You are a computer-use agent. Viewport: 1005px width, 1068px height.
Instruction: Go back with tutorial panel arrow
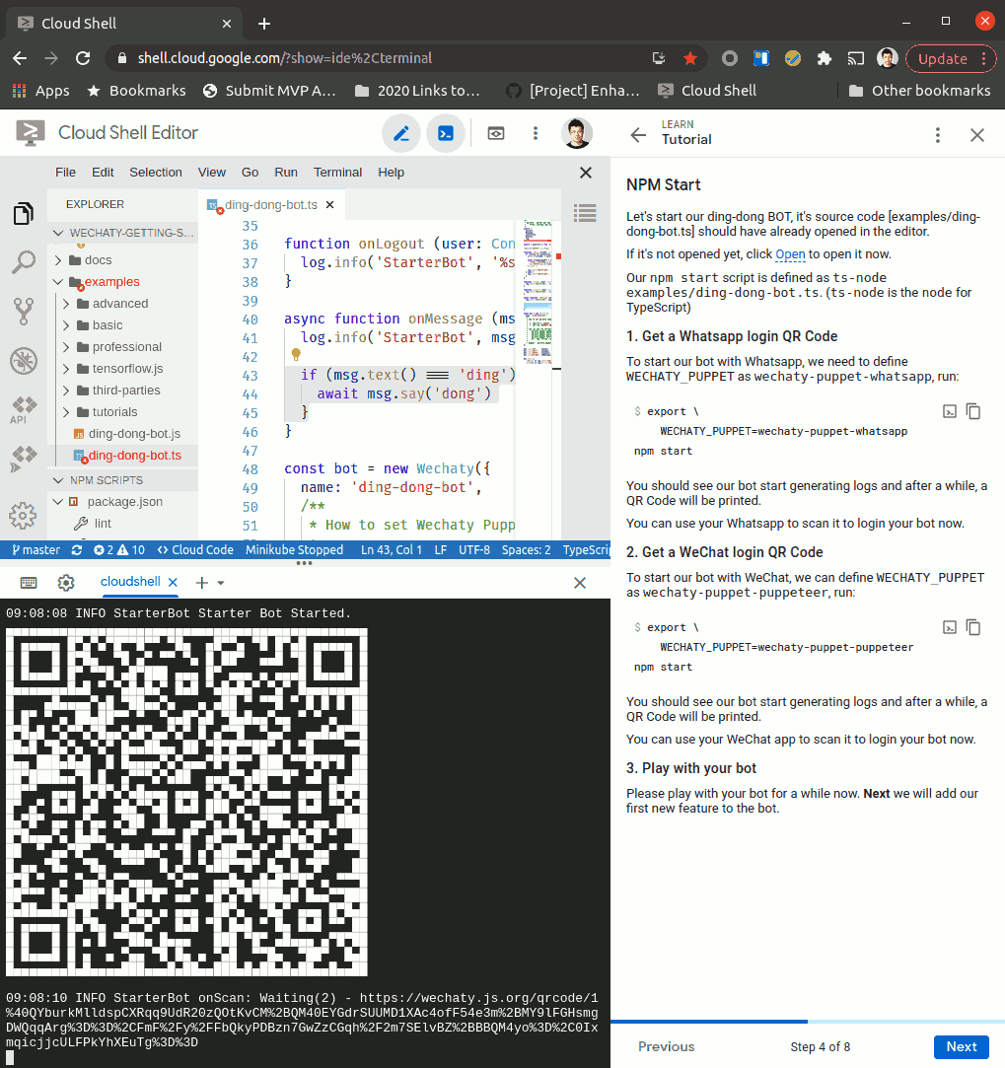coord(638,135)
